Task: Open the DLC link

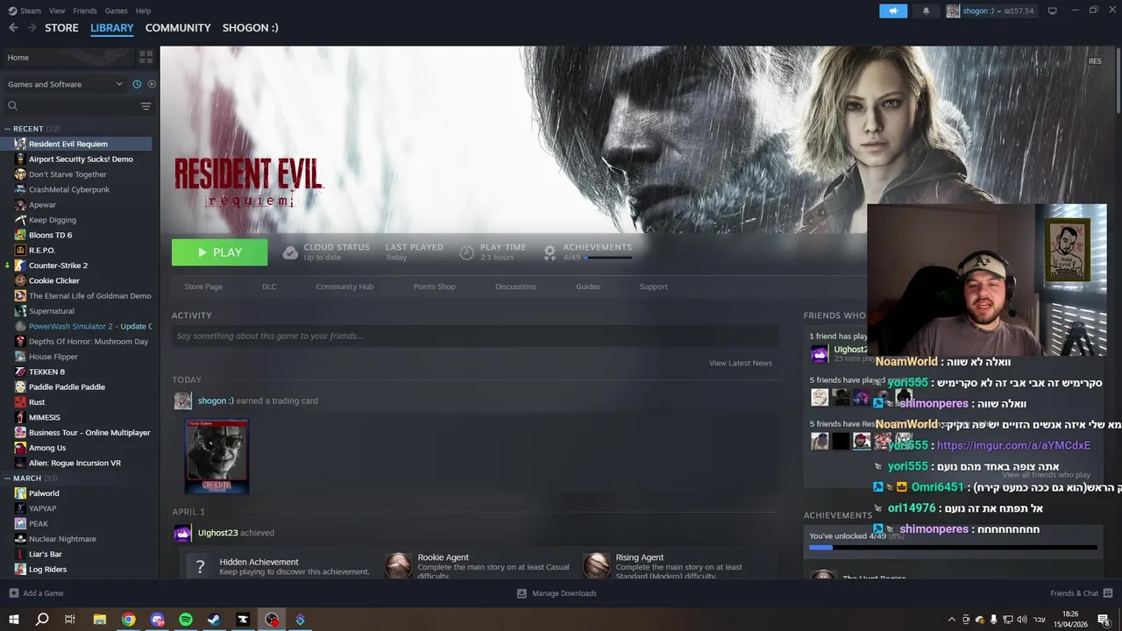Action: coord(269,287)
